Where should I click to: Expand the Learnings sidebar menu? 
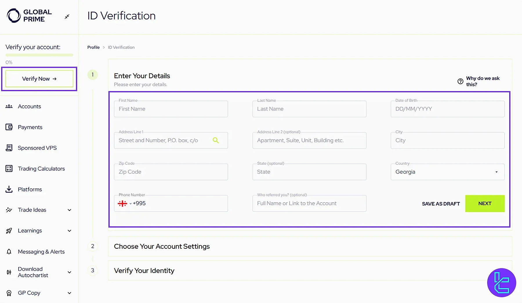point(69,230)
